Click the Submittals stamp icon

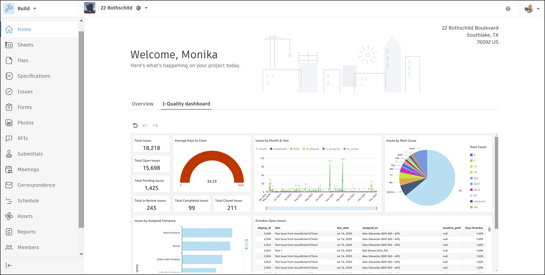pyautogui.click(x=9, y=154)
